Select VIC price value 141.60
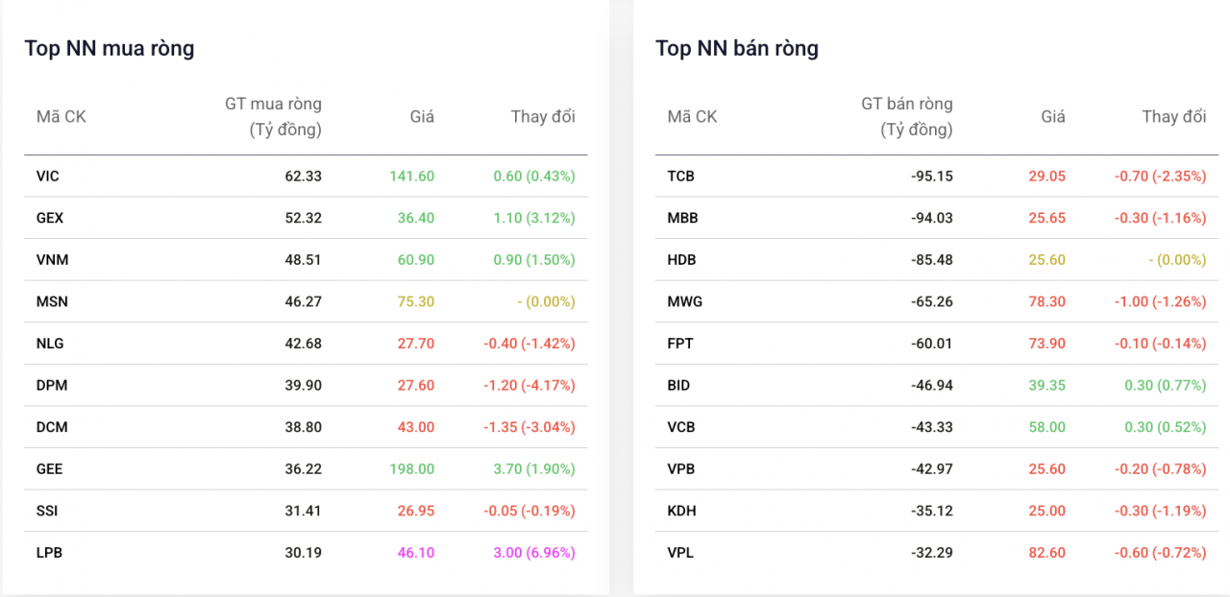Image resolution: width=1230 pixels, height=597 pixels. 414,176
